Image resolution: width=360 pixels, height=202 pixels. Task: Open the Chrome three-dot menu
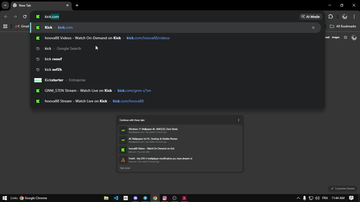[x=354, y=17]
